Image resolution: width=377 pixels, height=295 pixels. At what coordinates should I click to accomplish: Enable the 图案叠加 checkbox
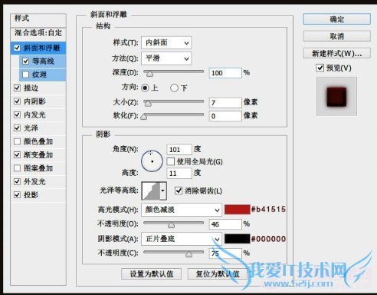pyautogui.click(x=17, y=168)
